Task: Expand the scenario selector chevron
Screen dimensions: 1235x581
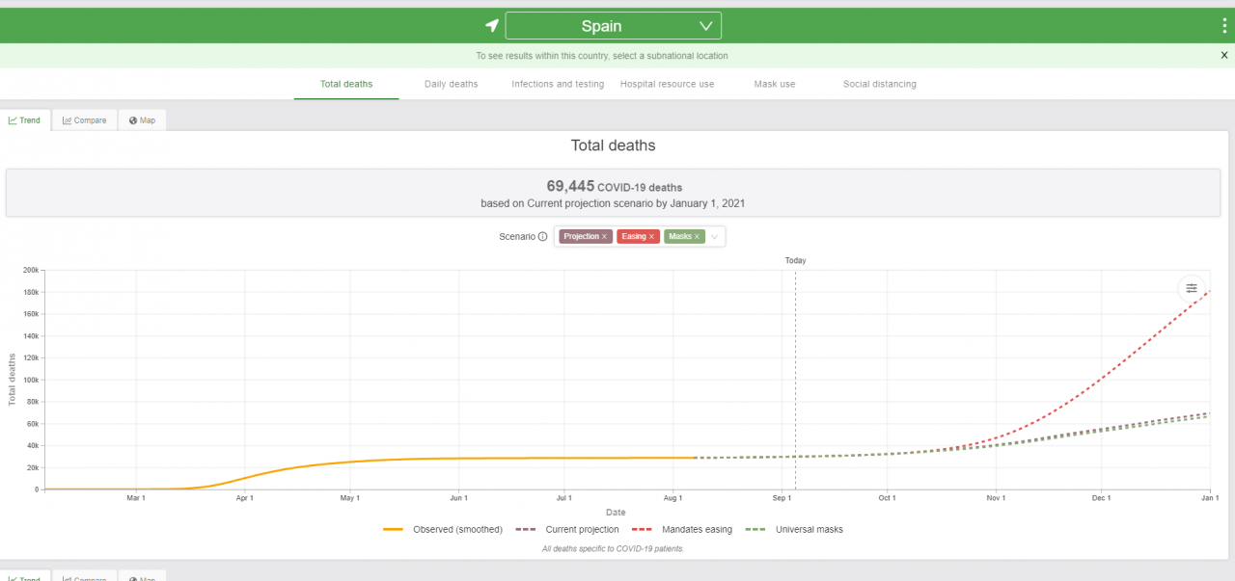Action: 715,237
